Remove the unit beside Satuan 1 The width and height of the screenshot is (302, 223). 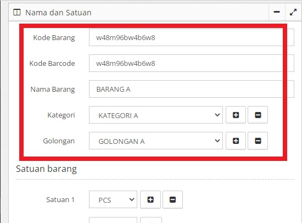click(172, 200)
